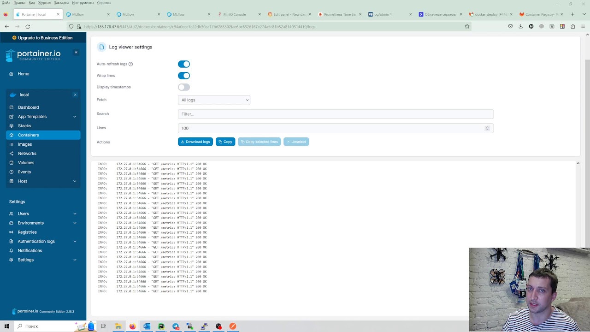Screen dimensions: 590x332
Task: Open Outlook from the taskbar
Action: coord(147,326)
